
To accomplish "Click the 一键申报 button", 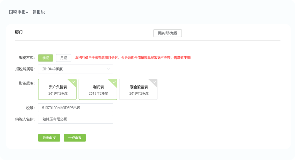I will pyautogui.click(x=75, y=138).
